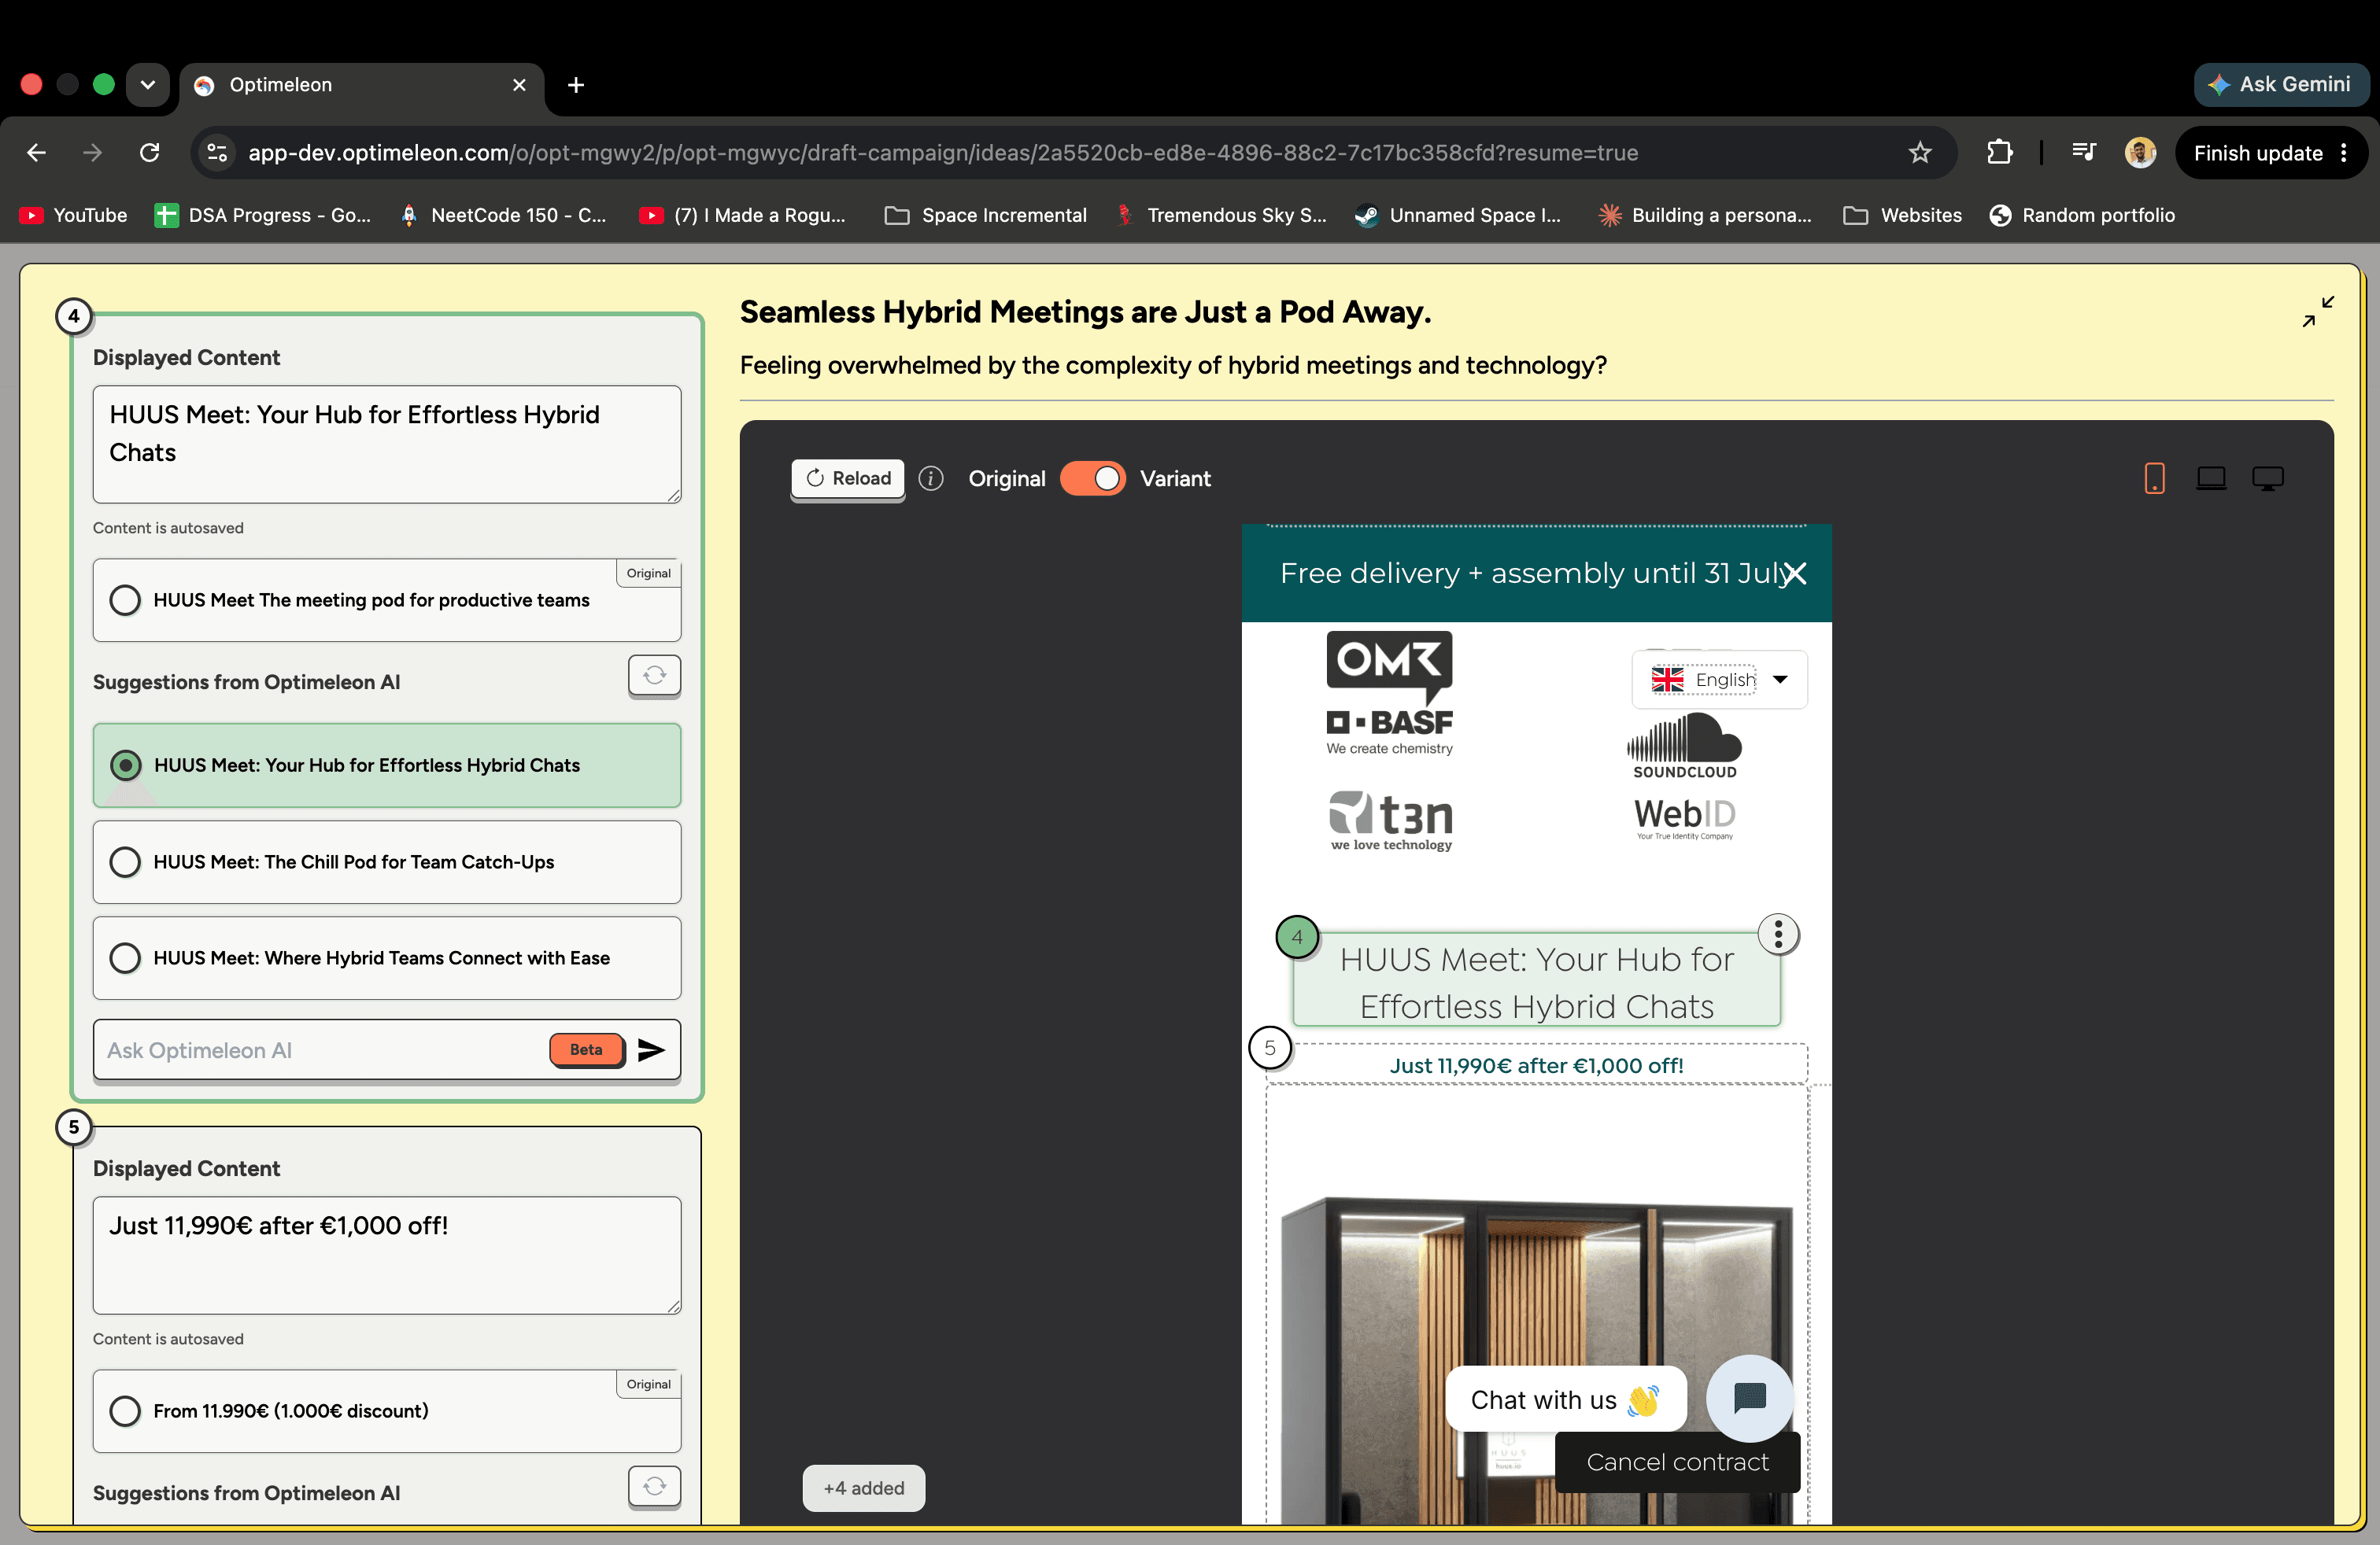Expand the tab search chevron

[148, 85]
